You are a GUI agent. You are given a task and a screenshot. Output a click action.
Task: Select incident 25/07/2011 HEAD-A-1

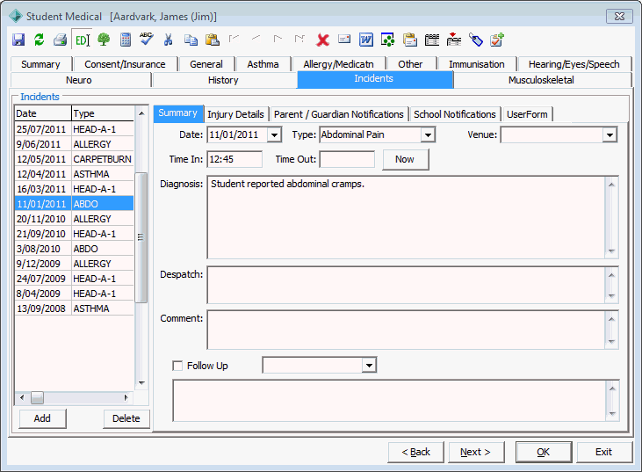[74, 129]
